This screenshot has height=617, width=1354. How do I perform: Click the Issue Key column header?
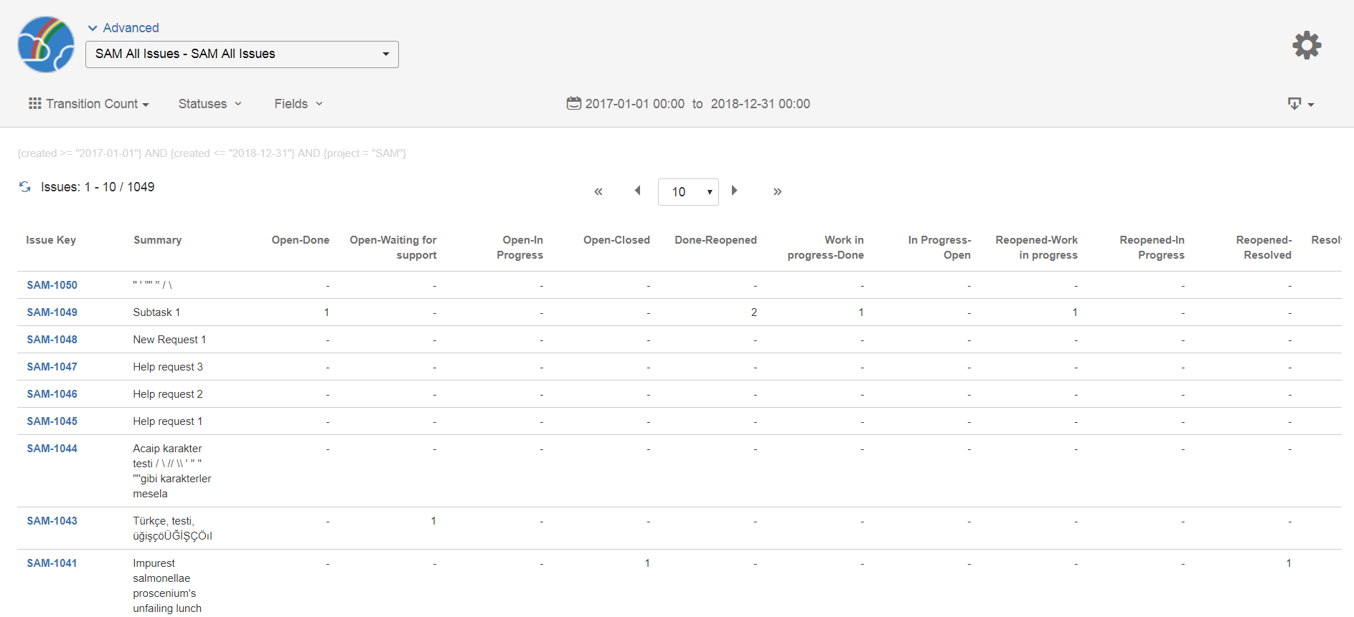(51, 240)
